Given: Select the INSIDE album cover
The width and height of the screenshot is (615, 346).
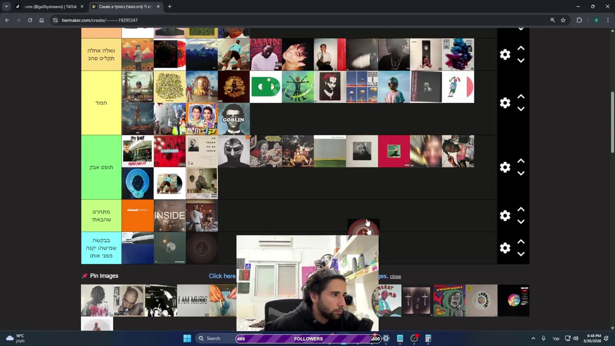Looking at the screenshot, I should [x=170, y=216].
